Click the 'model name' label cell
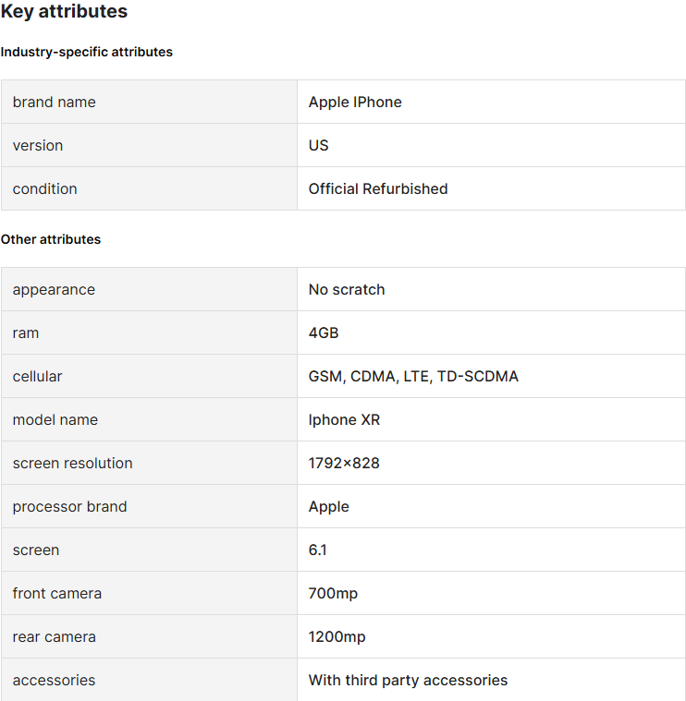Image resolution: width=686 pixels, height=701 pixels. pos(149,419)
